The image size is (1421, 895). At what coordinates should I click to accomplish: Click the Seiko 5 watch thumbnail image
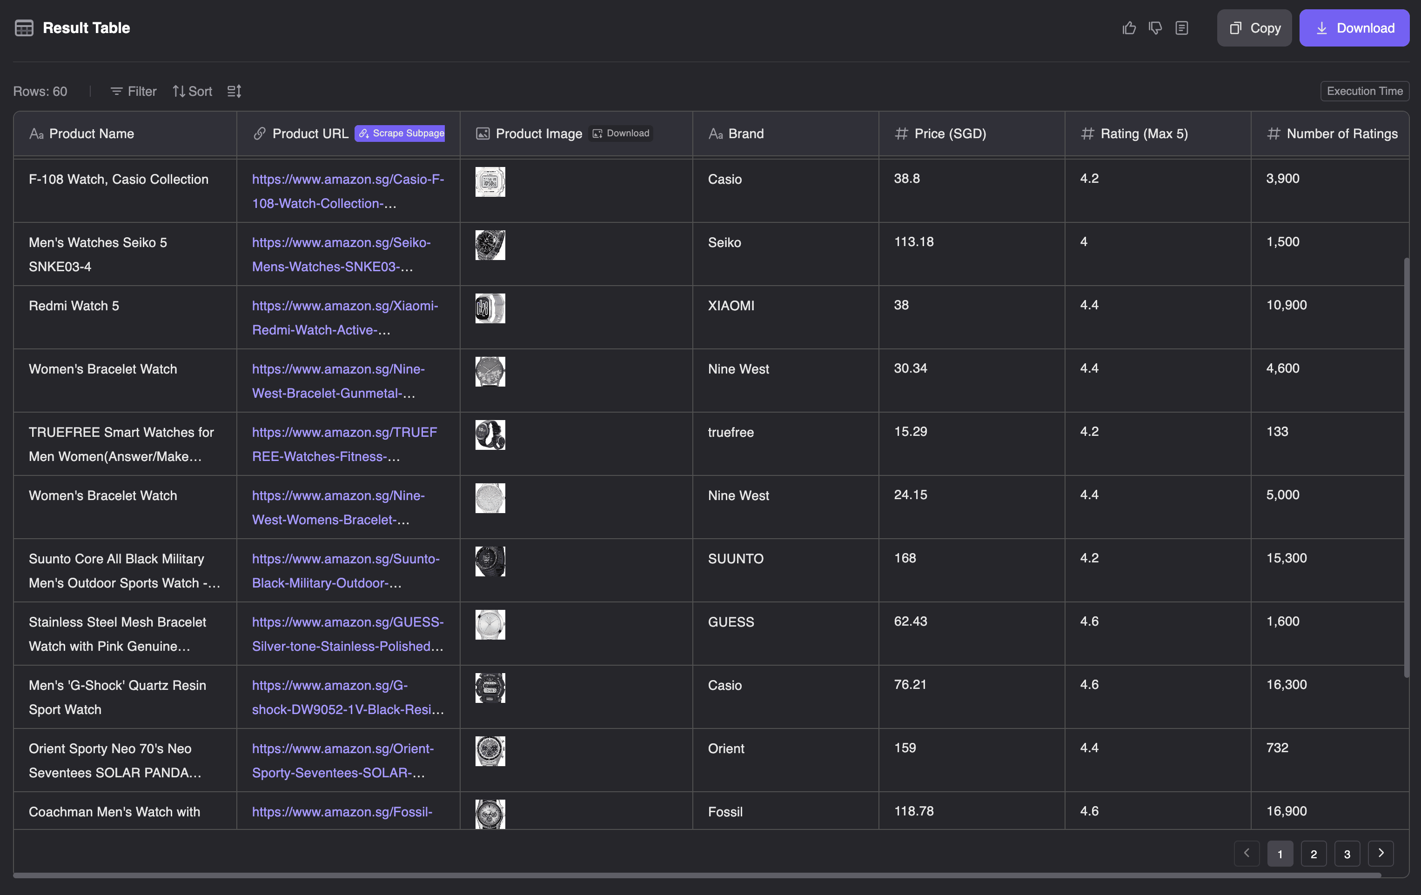(490, 245)
